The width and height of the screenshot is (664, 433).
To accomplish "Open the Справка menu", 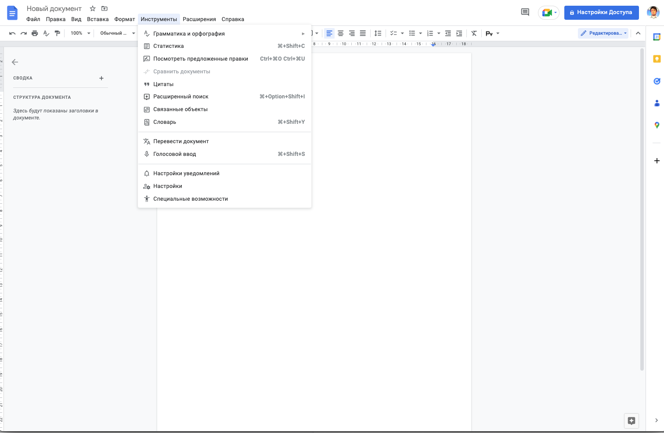I will click(233, 19).
